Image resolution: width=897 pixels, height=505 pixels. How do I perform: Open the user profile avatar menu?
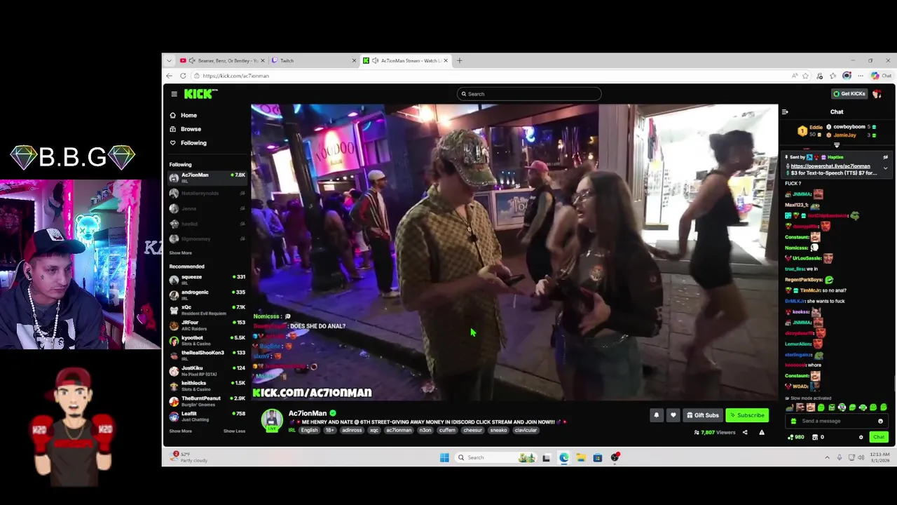[877, 94]
